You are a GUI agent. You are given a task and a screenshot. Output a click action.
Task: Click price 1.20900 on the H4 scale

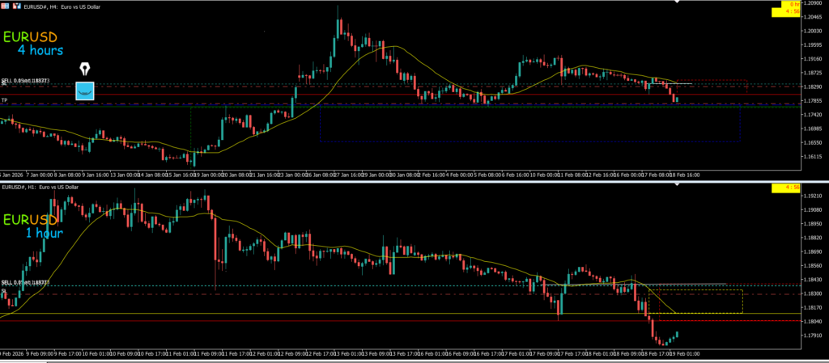coord(814,3)
